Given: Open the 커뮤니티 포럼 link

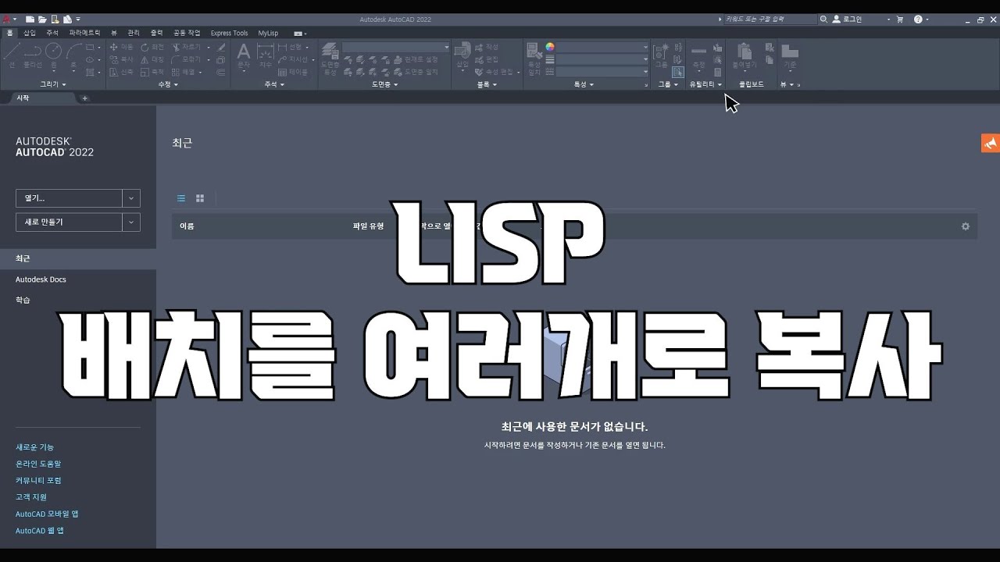Looking at the screenshot, I should [x=38, y=480].
